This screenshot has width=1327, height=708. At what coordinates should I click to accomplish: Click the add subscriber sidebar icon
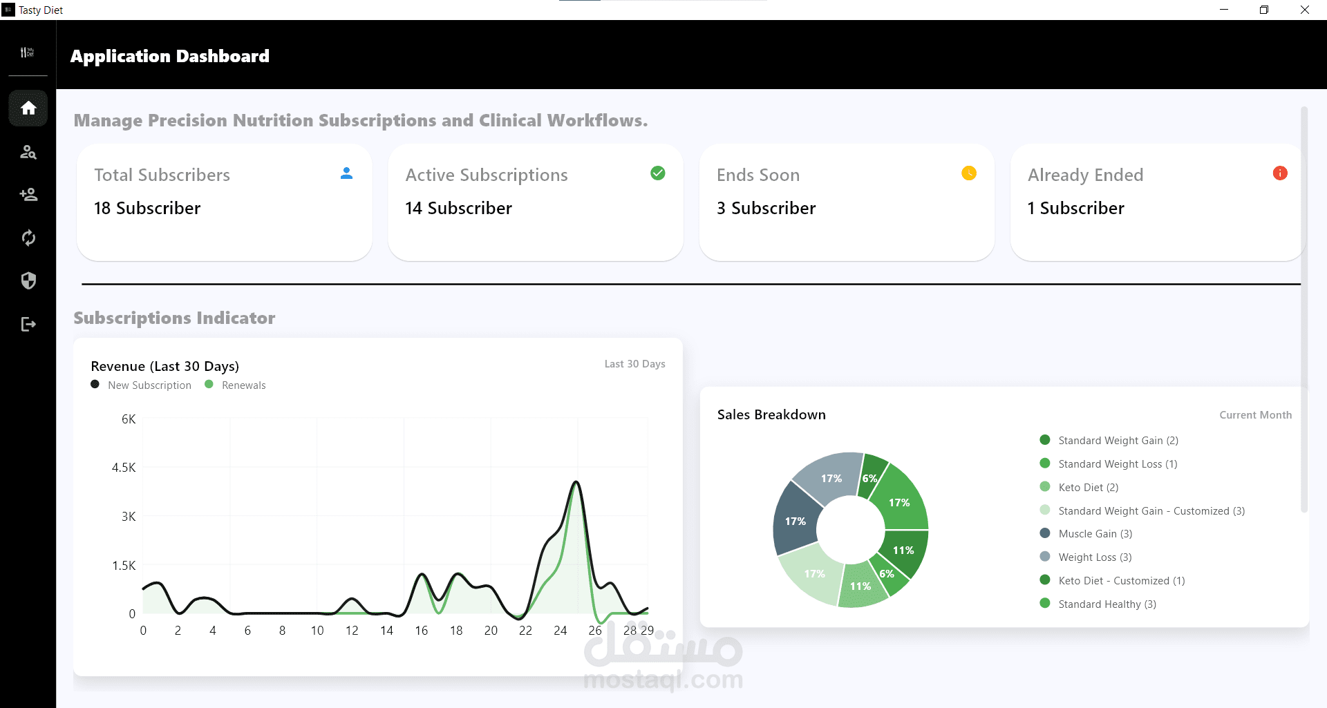coord(28,195)
